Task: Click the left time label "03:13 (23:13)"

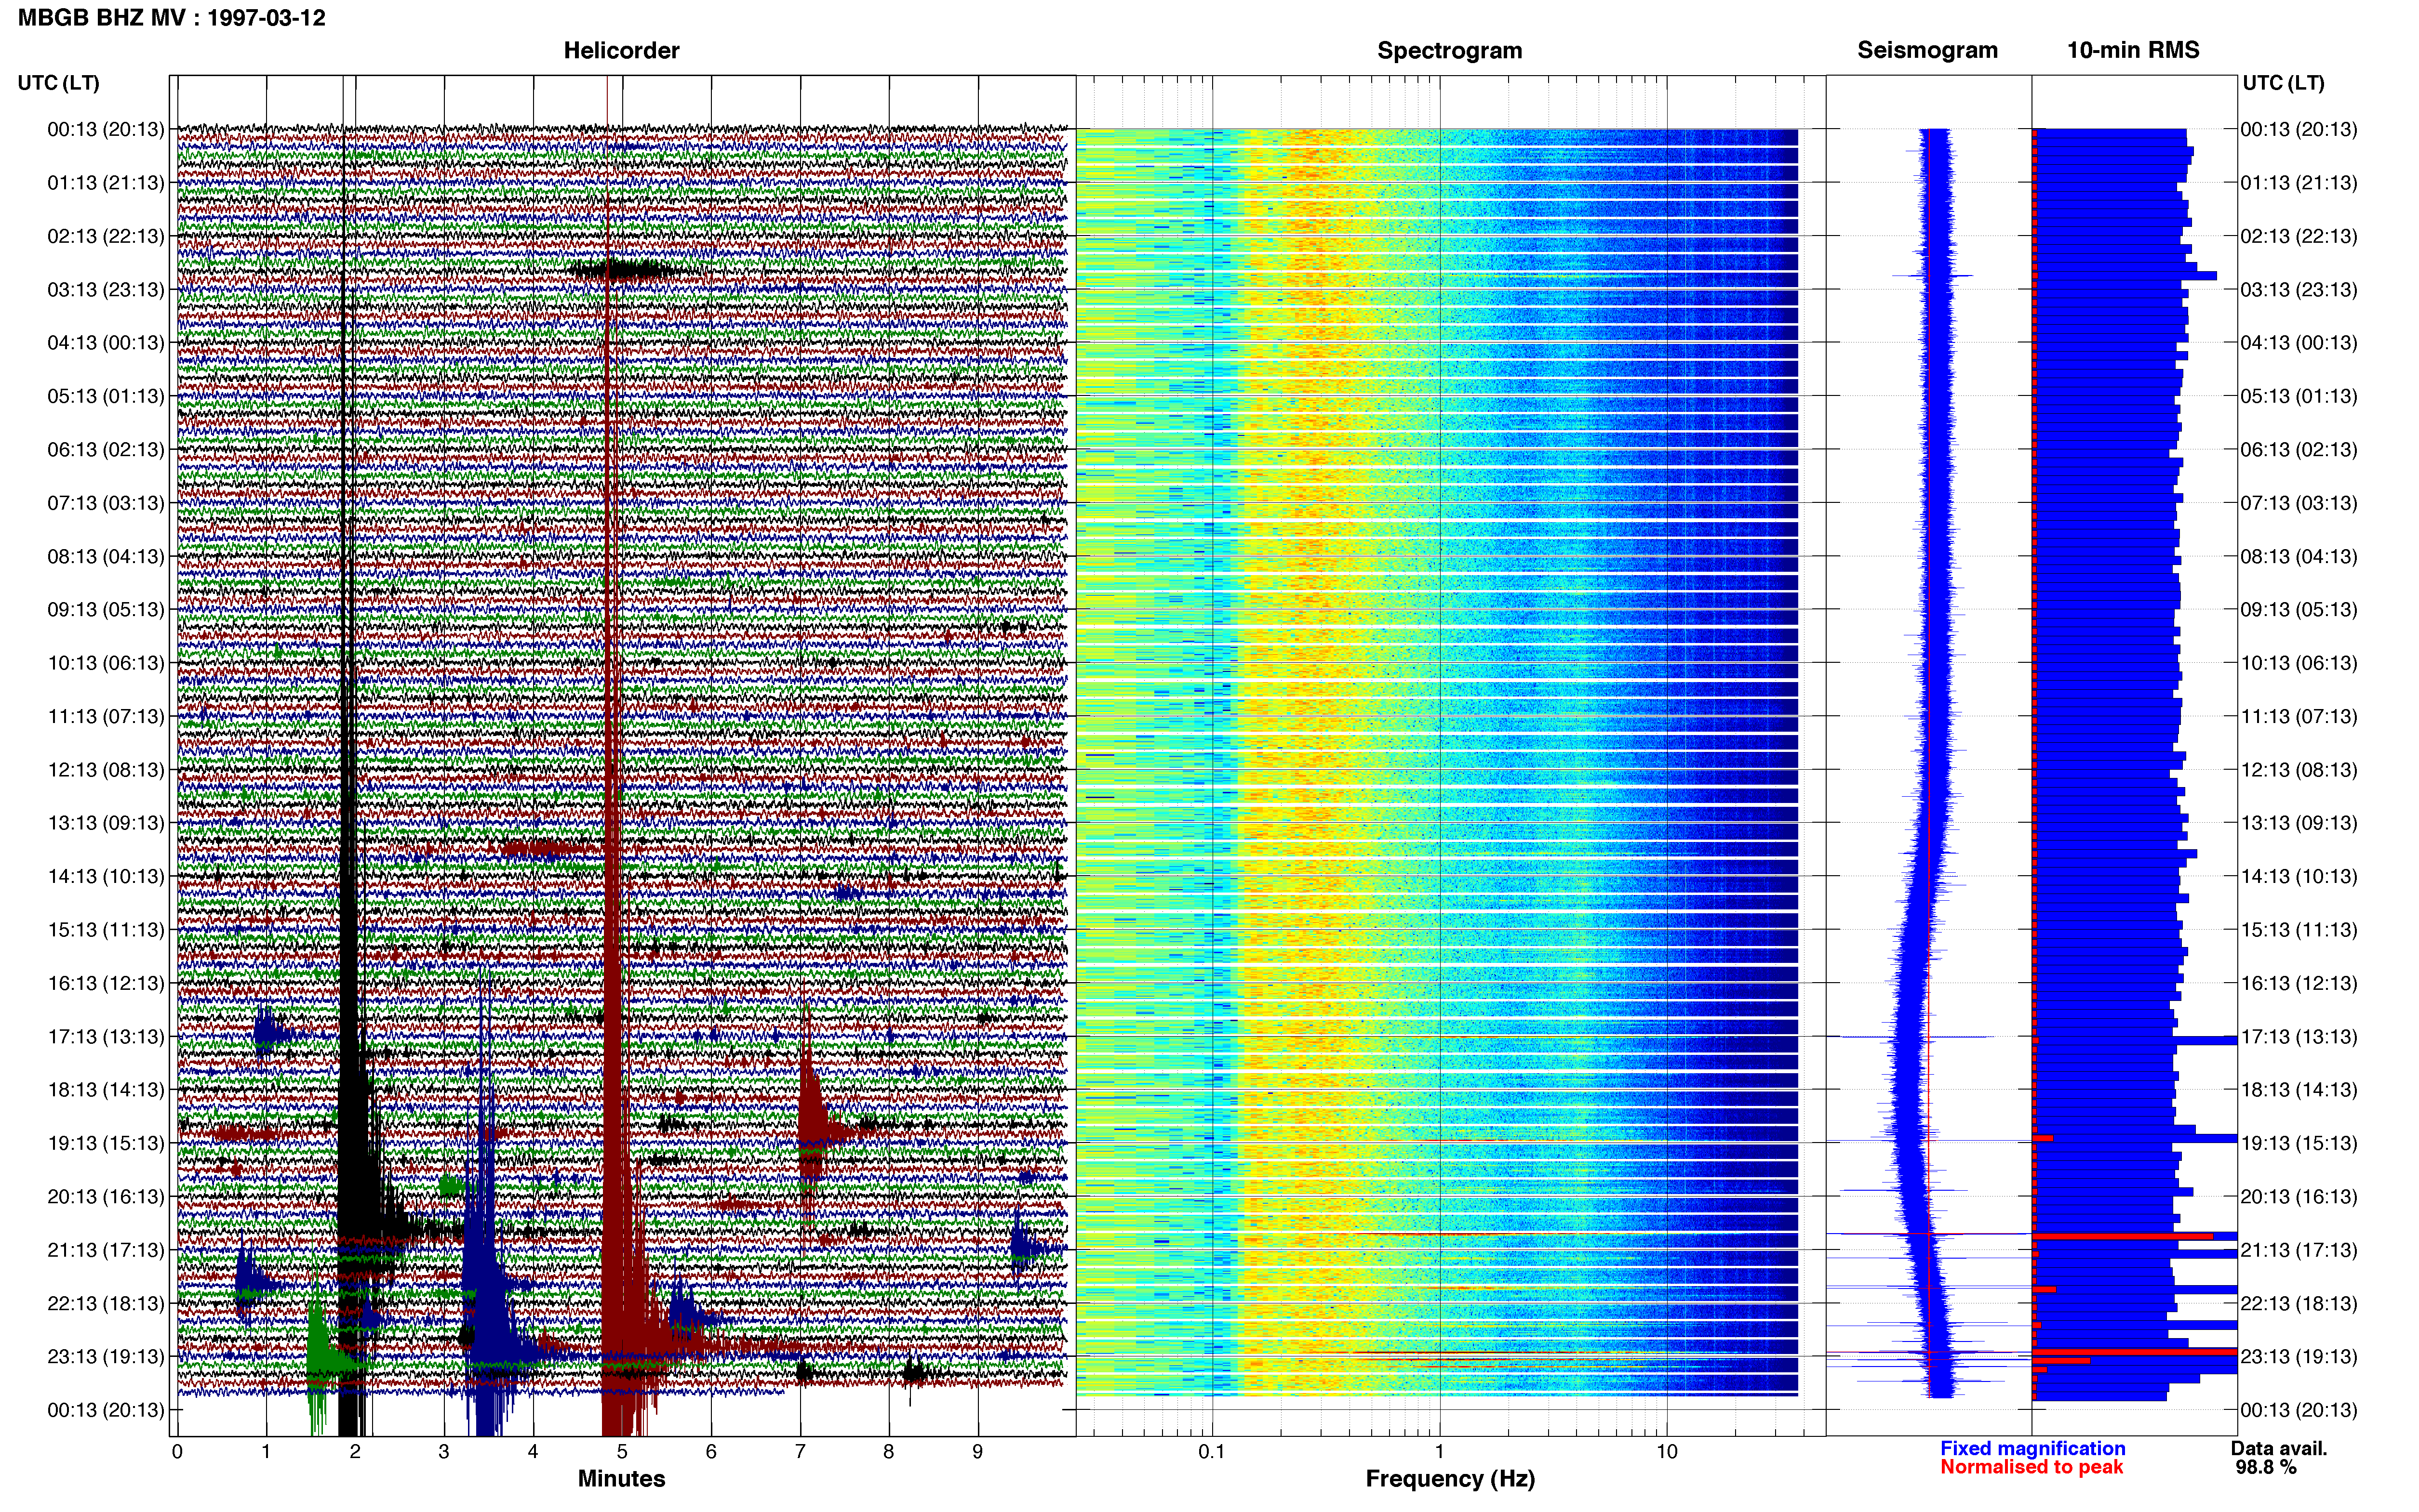Action: 106,289
